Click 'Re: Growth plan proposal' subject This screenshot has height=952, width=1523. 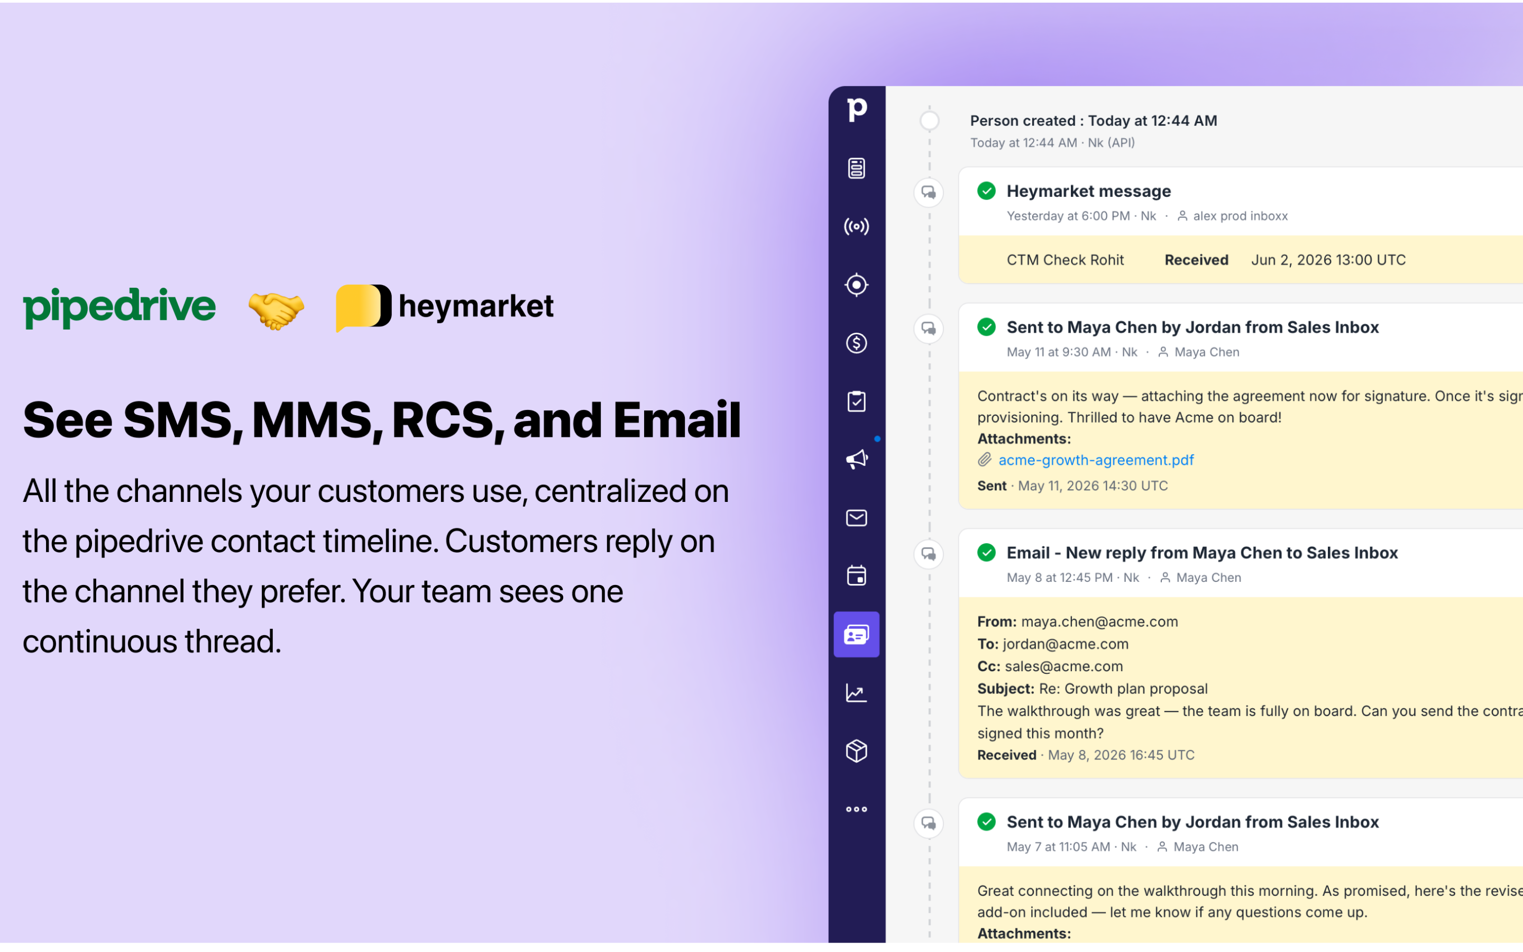tap(1123, 689)
